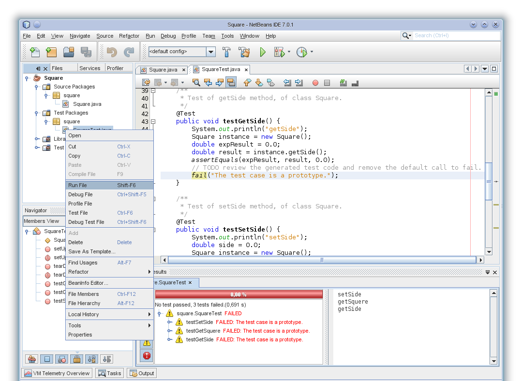Click the New File toolbar icon
Screen dimensions: 522x381
[x=35, y=52]
